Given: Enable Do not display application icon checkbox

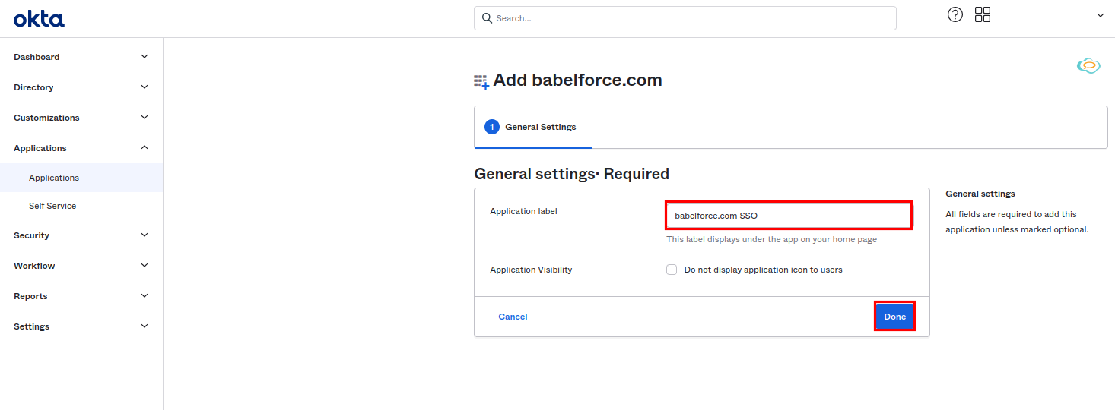Looking at the screenshot, I should point(672,270).
